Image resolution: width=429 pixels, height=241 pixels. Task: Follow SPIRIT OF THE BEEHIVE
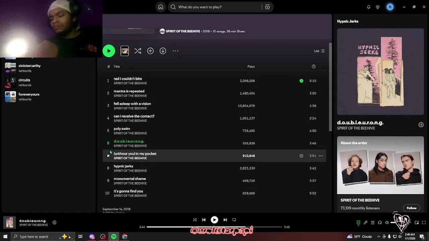pyautogui.click(x=412, y=208)
